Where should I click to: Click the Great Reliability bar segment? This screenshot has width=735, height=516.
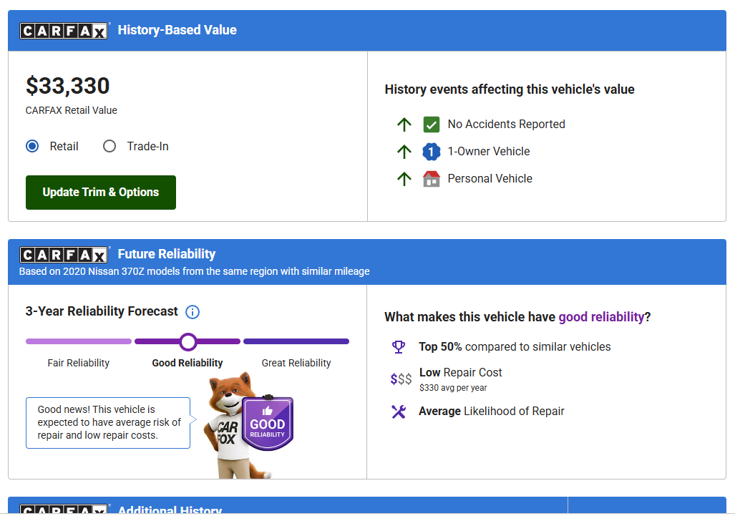click(296, 341)
